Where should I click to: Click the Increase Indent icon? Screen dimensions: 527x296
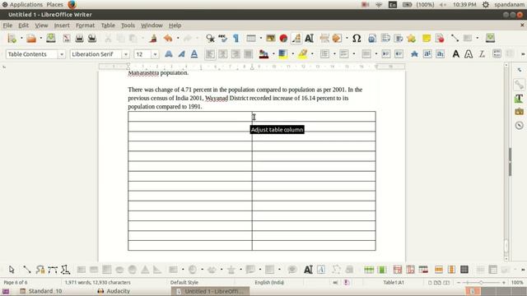pos(386,54)
